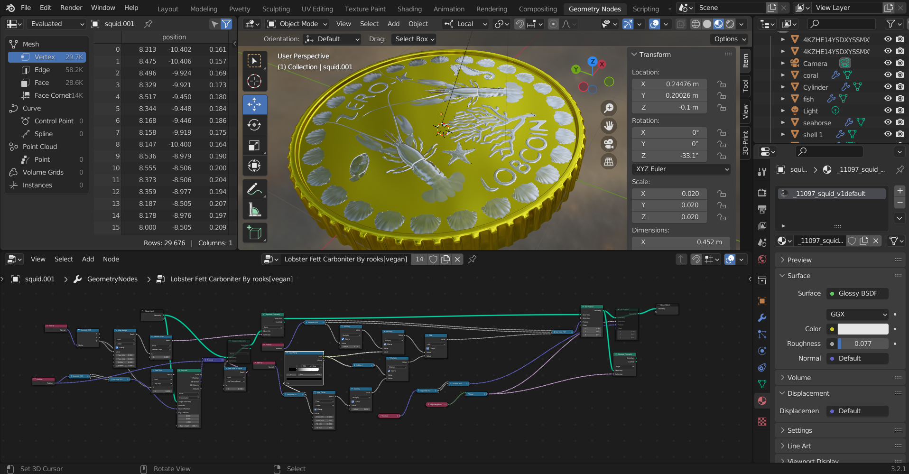909x474 pixels.
Task: Choose the Add Cube tool
Action: click(255, 232)
